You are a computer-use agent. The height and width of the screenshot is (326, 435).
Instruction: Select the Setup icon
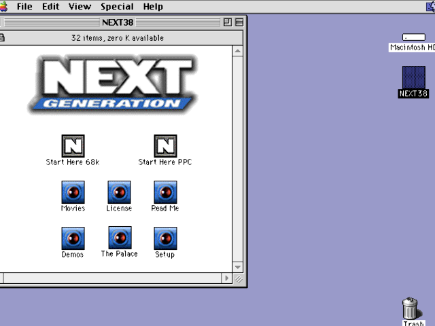click(165, 238)
